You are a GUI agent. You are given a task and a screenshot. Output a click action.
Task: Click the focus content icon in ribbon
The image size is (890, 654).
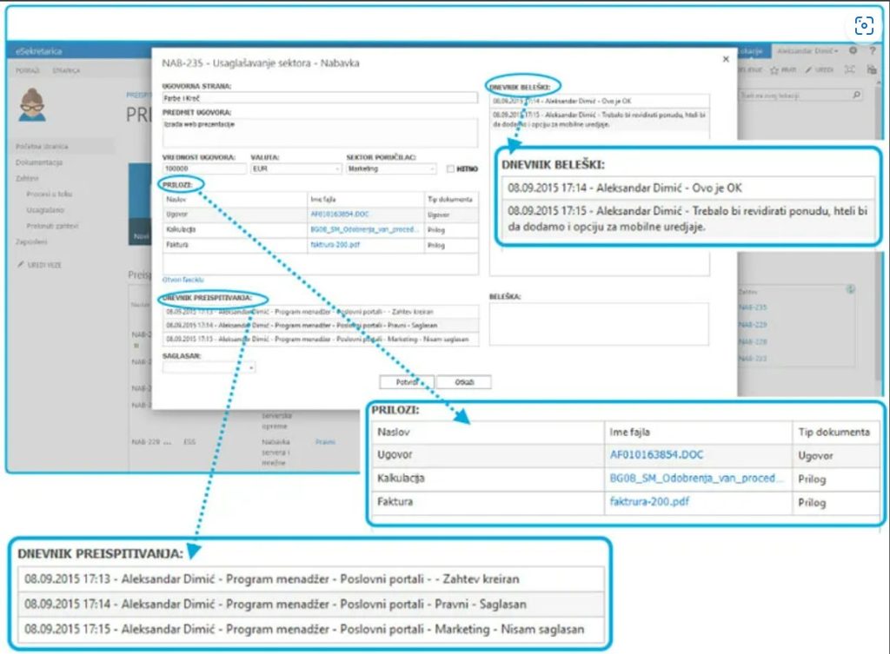pyautogui.click(x=849, y=69)
